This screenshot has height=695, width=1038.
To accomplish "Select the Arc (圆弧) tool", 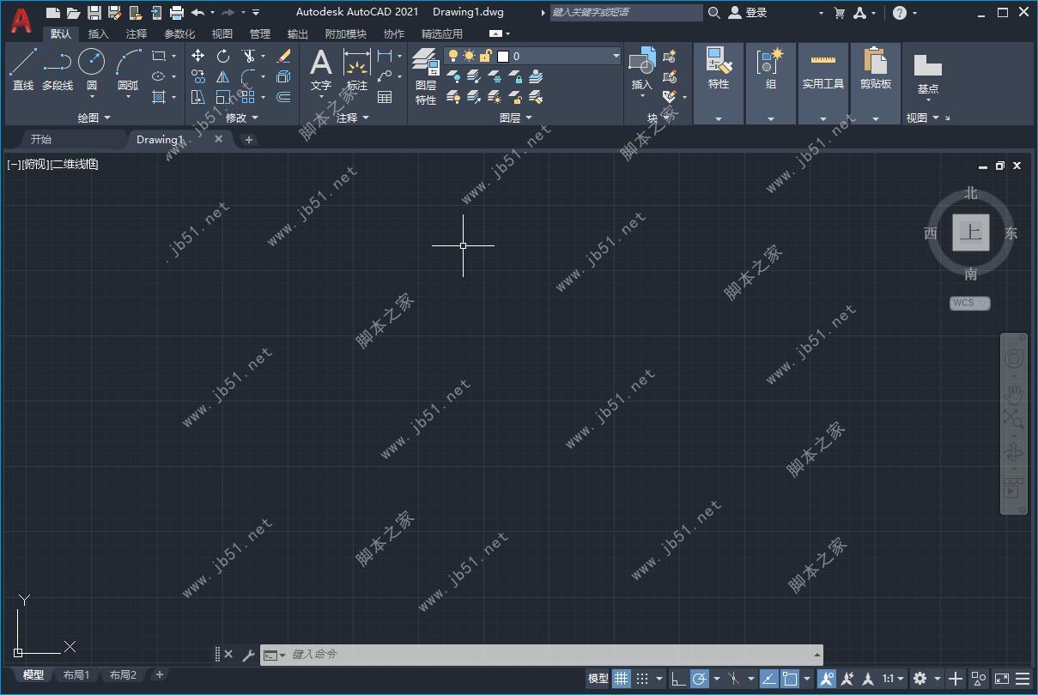I will pyautogui.click(x=127, y=66).
